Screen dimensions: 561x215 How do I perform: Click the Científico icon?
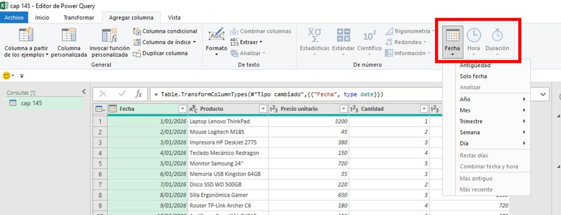pos(370,35)
